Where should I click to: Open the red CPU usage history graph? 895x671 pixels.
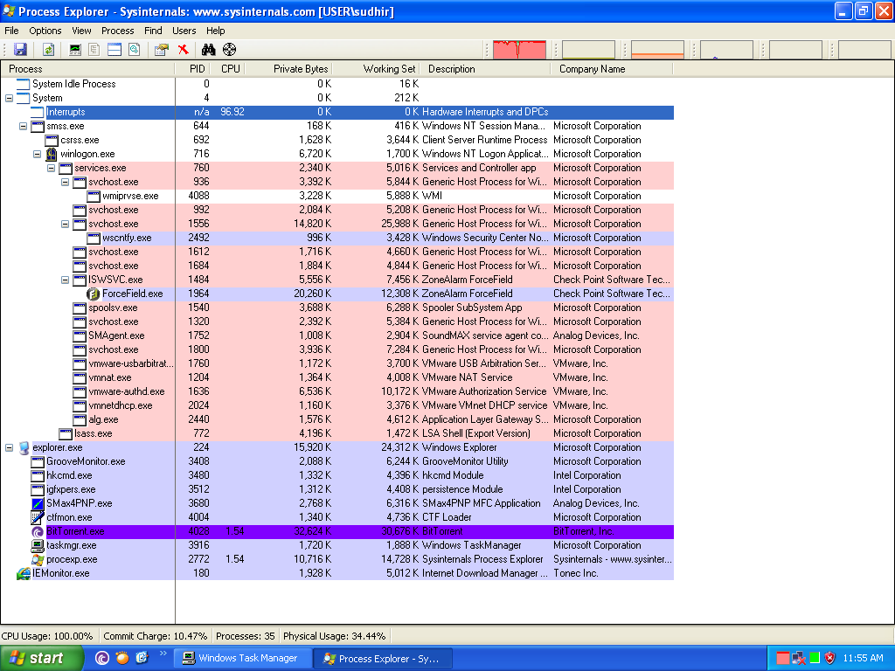(519, 50)
